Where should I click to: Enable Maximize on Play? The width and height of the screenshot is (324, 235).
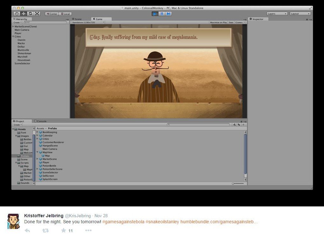pyautogui.click(x=218, y=23)
